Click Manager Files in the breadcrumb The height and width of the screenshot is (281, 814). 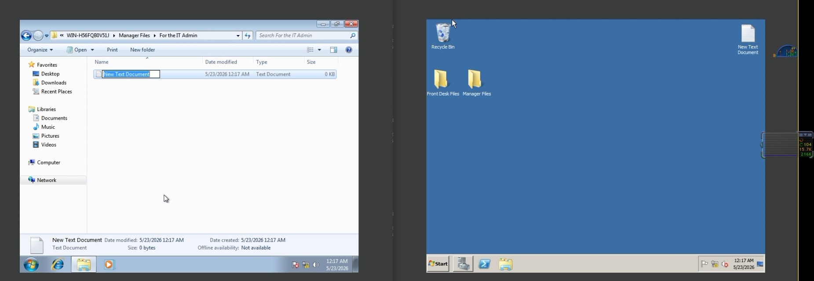pos(134,36)
